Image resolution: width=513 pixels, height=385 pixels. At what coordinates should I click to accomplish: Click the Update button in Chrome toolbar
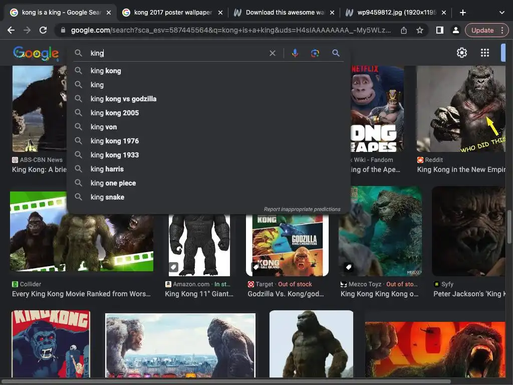click(x=482, y=31)
